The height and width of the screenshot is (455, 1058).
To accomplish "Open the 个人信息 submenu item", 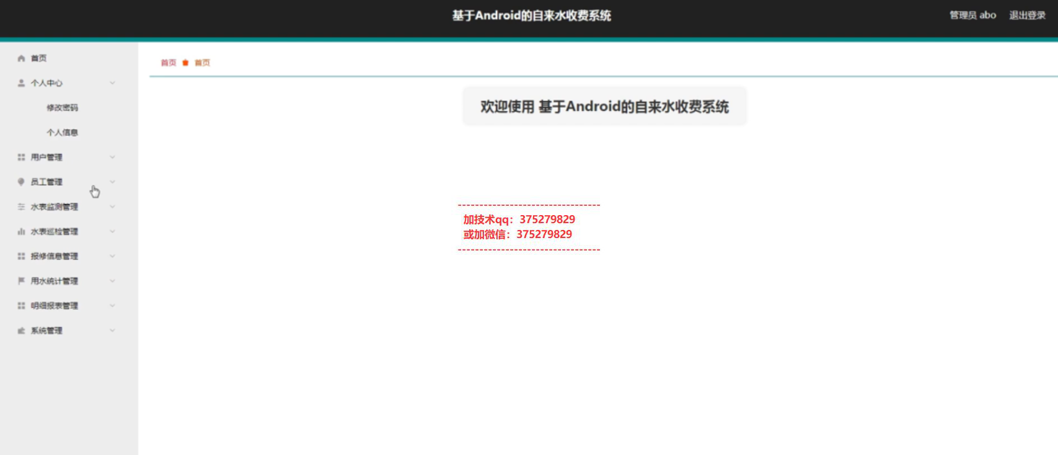I will coord(62,133).
